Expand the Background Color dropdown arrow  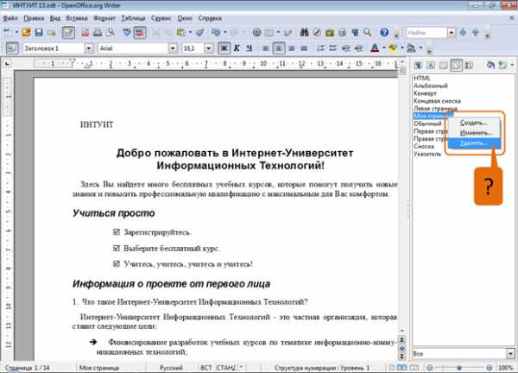coord(420,48)
